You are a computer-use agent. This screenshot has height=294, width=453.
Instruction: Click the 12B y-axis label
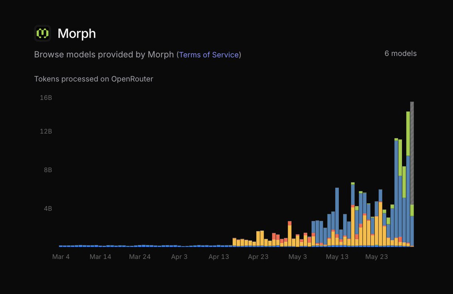point(46,131)
